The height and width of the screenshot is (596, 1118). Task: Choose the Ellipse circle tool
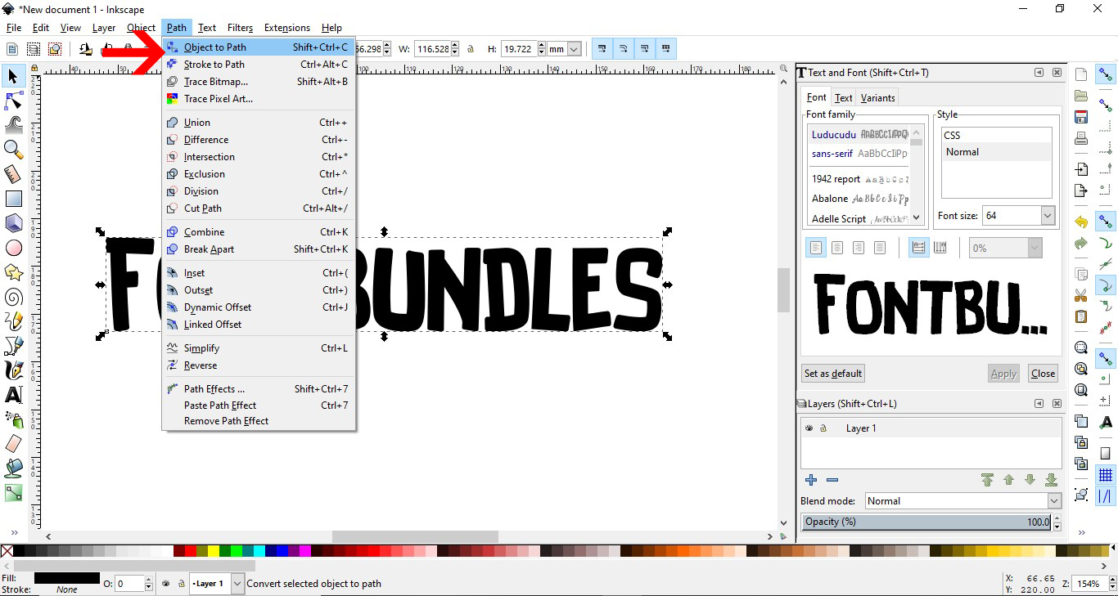[x=13, y=248]
